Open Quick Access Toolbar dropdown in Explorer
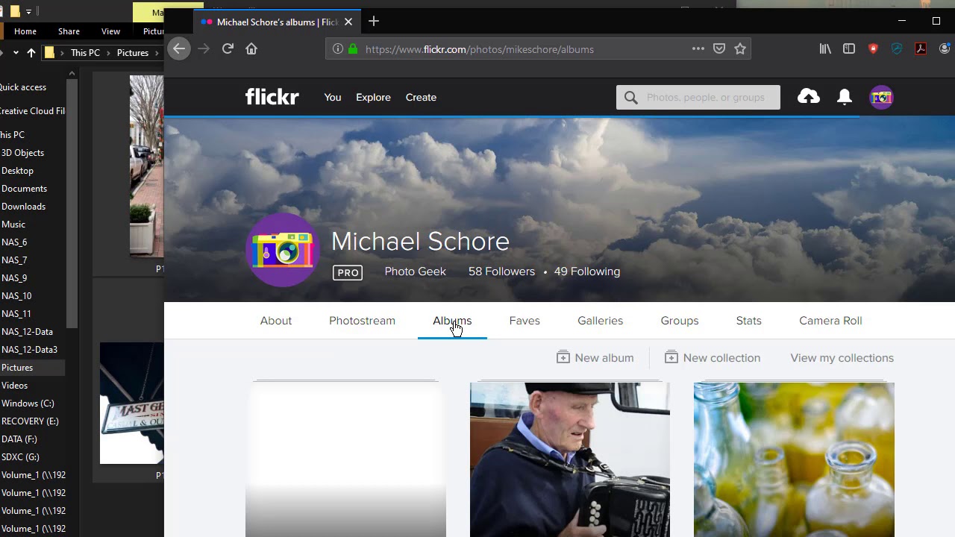 (29, 12)
